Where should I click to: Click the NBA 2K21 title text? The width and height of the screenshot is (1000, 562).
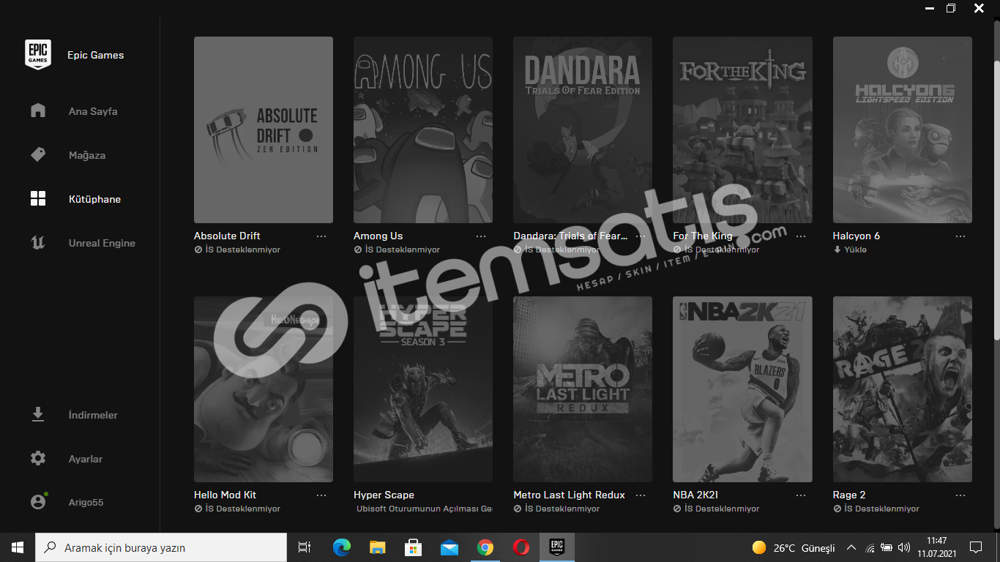point(695,495)
